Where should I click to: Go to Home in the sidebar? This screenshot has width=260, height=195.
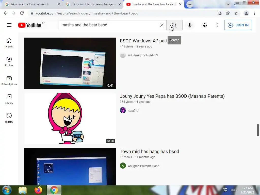click(9, 43)
